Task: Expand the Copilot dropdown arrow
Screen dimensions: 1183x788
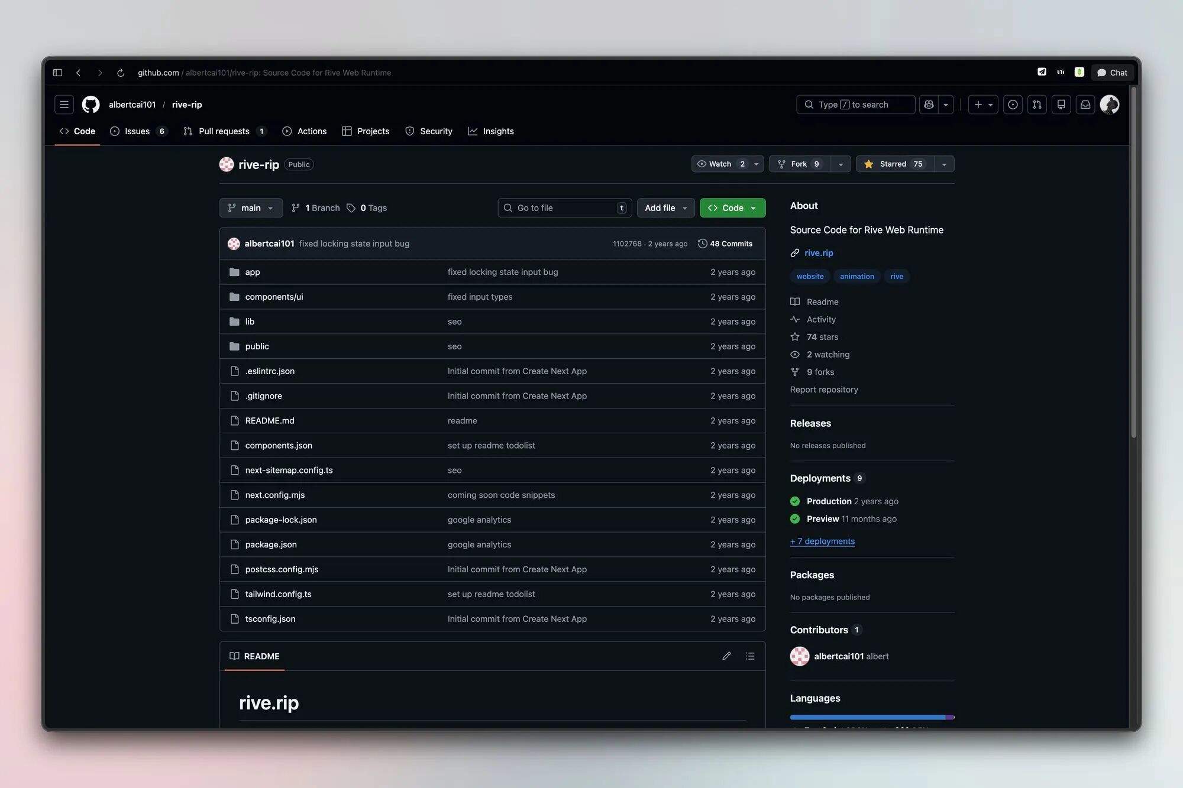Action: pyautogui.click(x=946, y=105)
